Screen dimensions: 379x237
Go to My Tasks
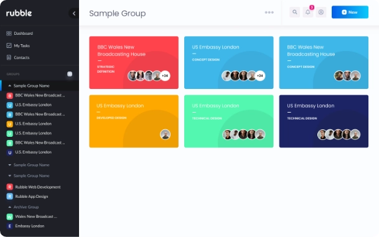18,45
